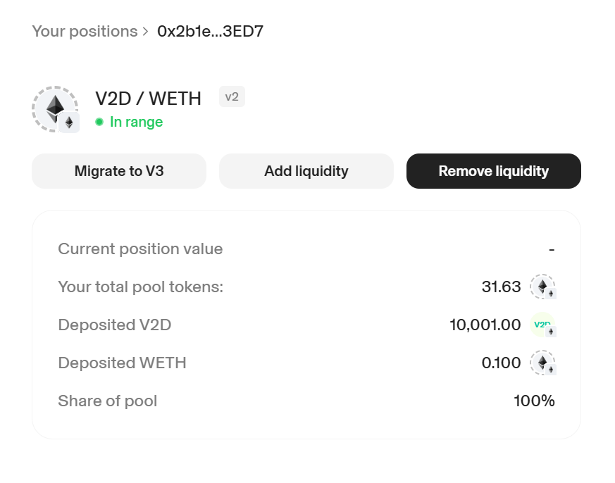
Task: Click the 100% share of pool value
Action: tap(534, 401)
